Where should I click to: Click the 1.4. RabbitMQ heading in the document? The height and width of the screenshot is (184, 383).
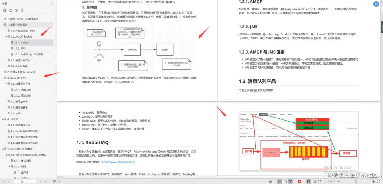(92, 142)
